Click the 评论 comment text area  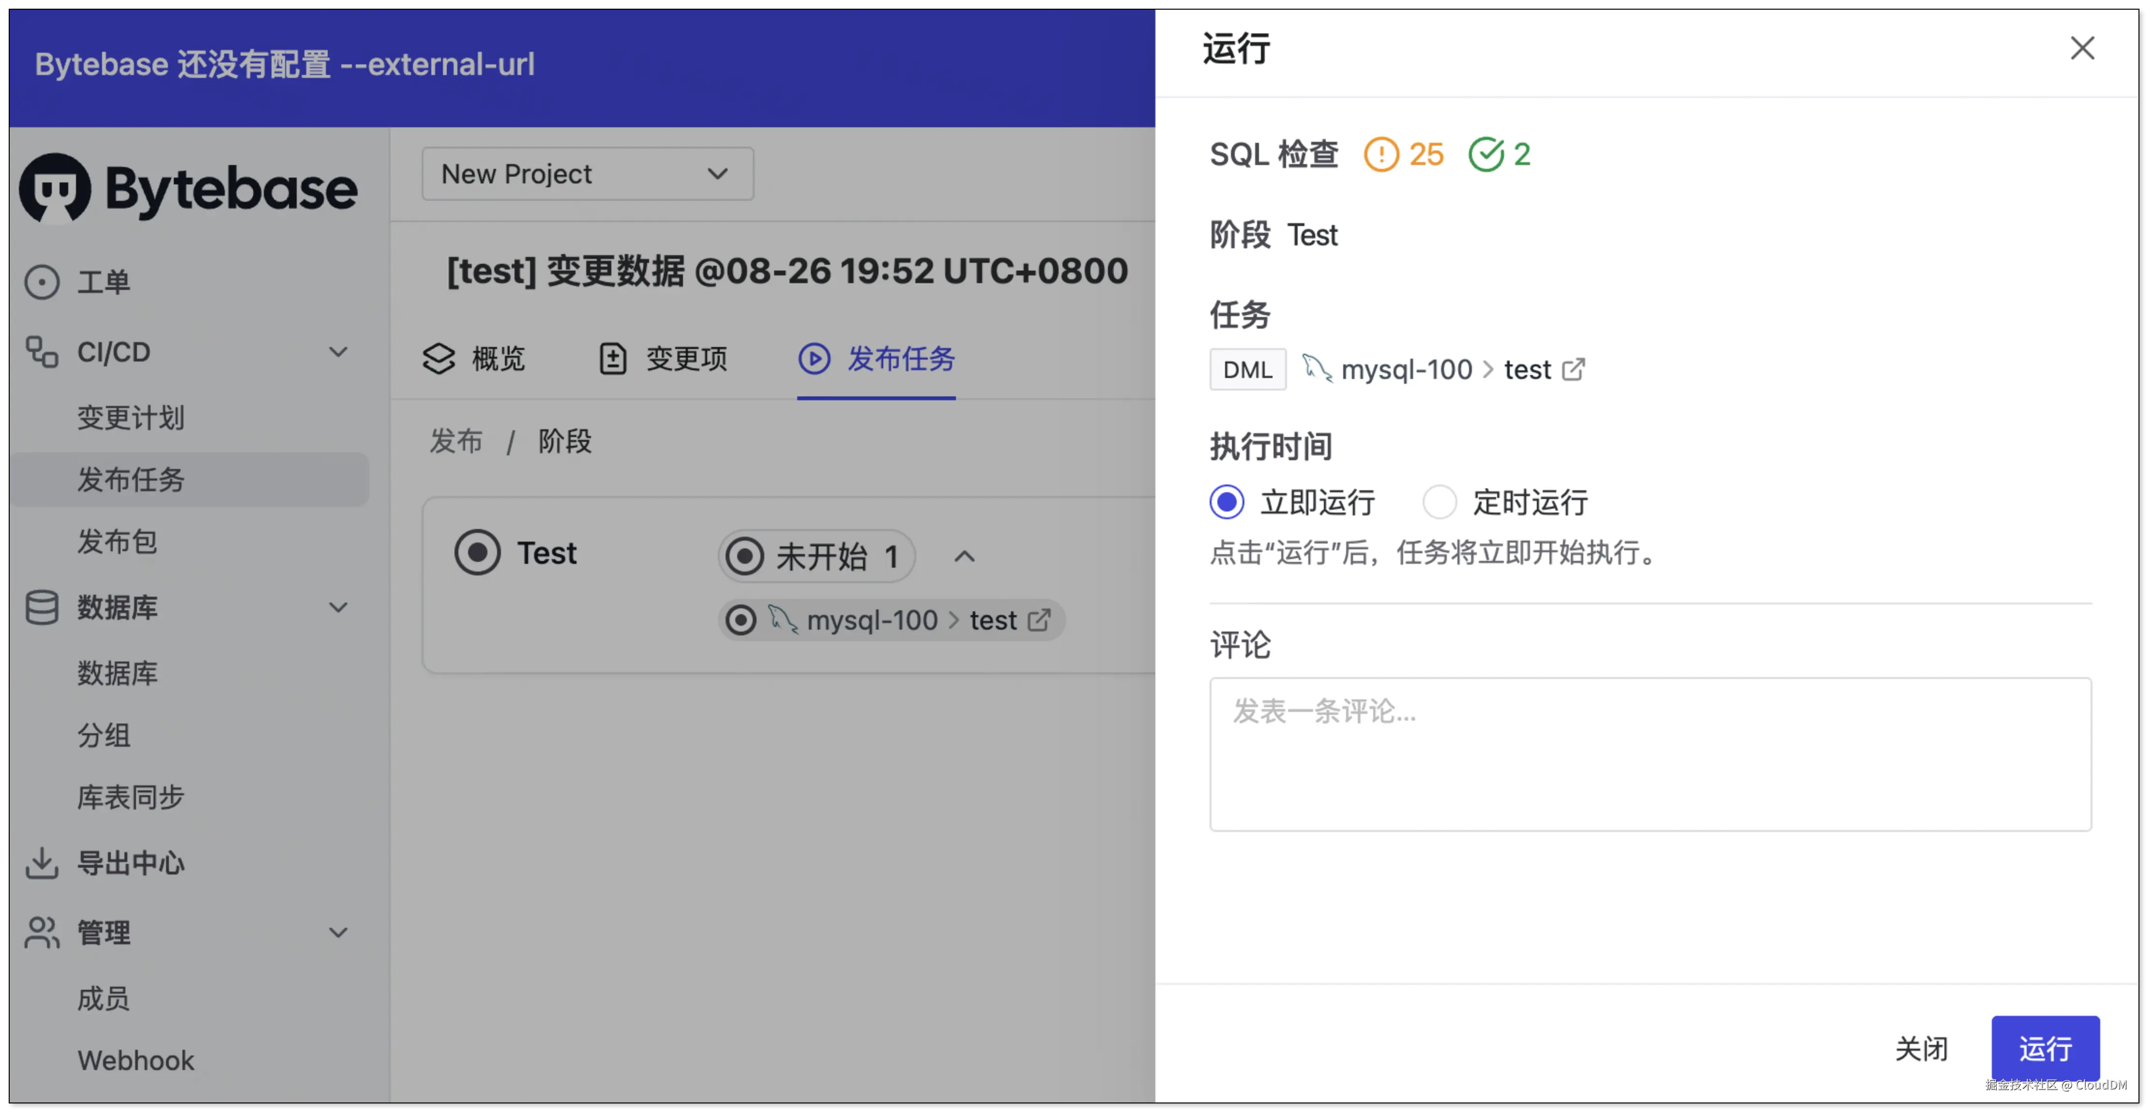1650,754
